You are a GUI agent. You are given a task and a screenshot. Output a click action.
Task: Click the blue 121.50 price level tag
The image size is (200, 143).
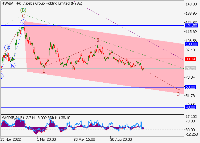click(x=191, y=25)
